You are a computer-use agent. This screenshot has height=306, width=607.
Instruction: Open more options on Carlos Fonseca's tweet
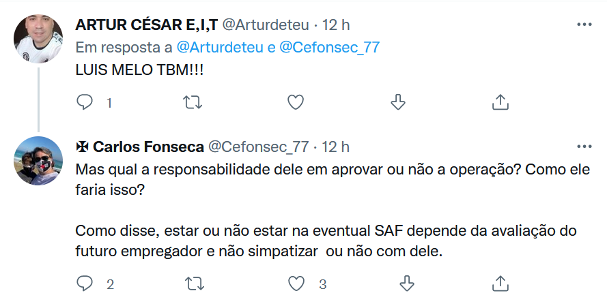click(x=584, y=146)
